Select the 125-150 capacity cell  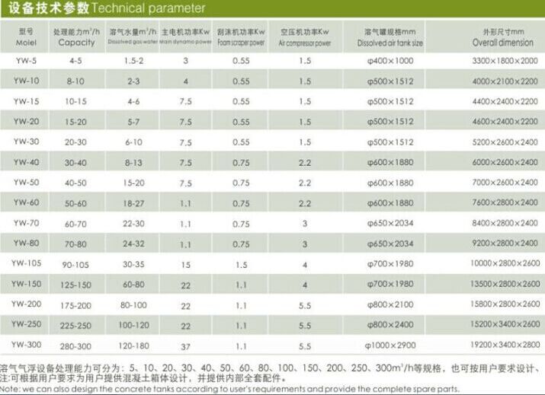[75, 284]
